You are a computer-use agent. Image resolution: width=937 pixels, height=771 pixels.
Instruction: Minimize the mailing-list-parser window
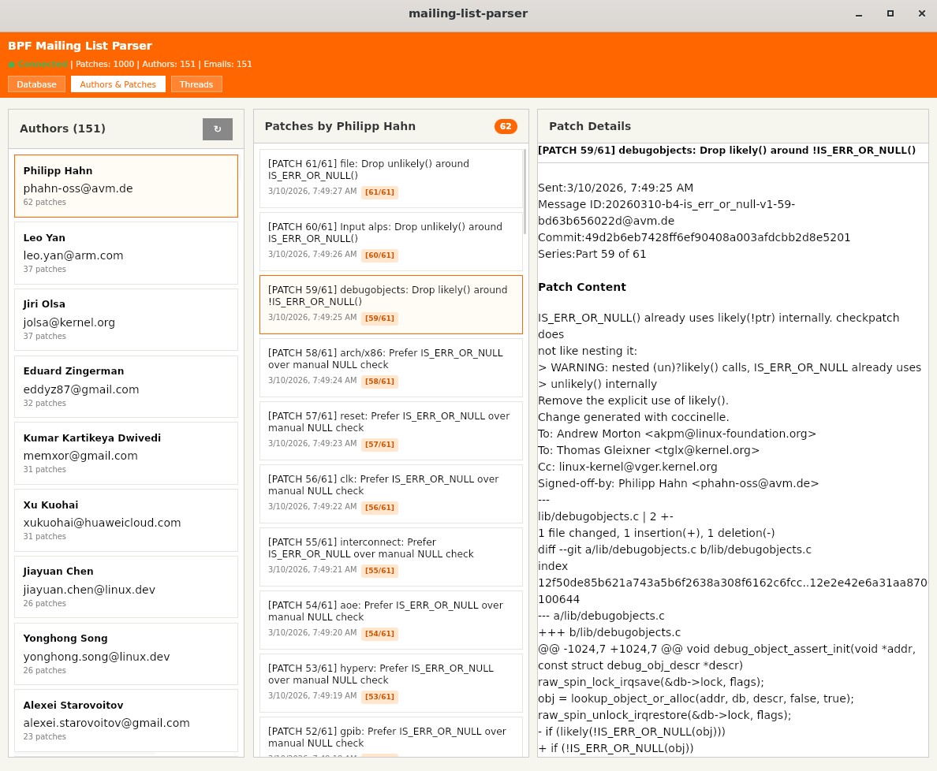click(x=859, y=13)
